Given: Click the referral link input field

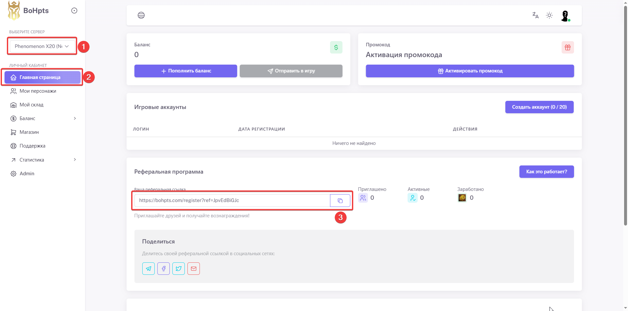Looking at the screenshot, I should coord(232,200).
